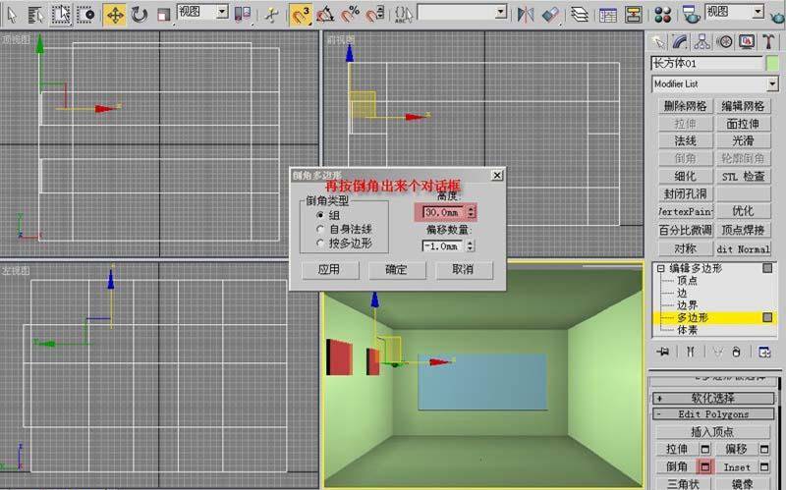Open 偏移 settings box
The height and width of the screenshot is (490, 786).
[x=764, y=449]
